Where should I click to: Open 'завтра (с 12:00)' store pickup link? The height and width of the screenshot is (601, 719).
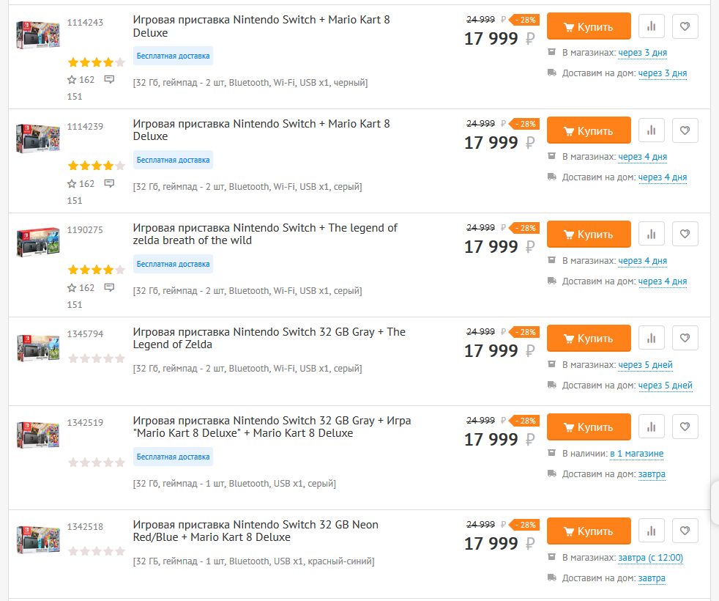tap(650, 558)
